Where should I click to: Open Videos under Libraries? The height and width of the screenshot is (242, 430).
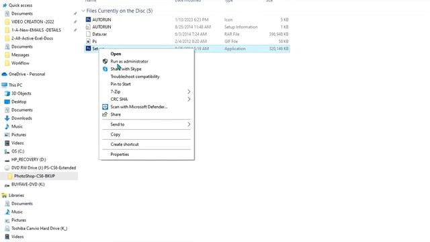[17, 237]
